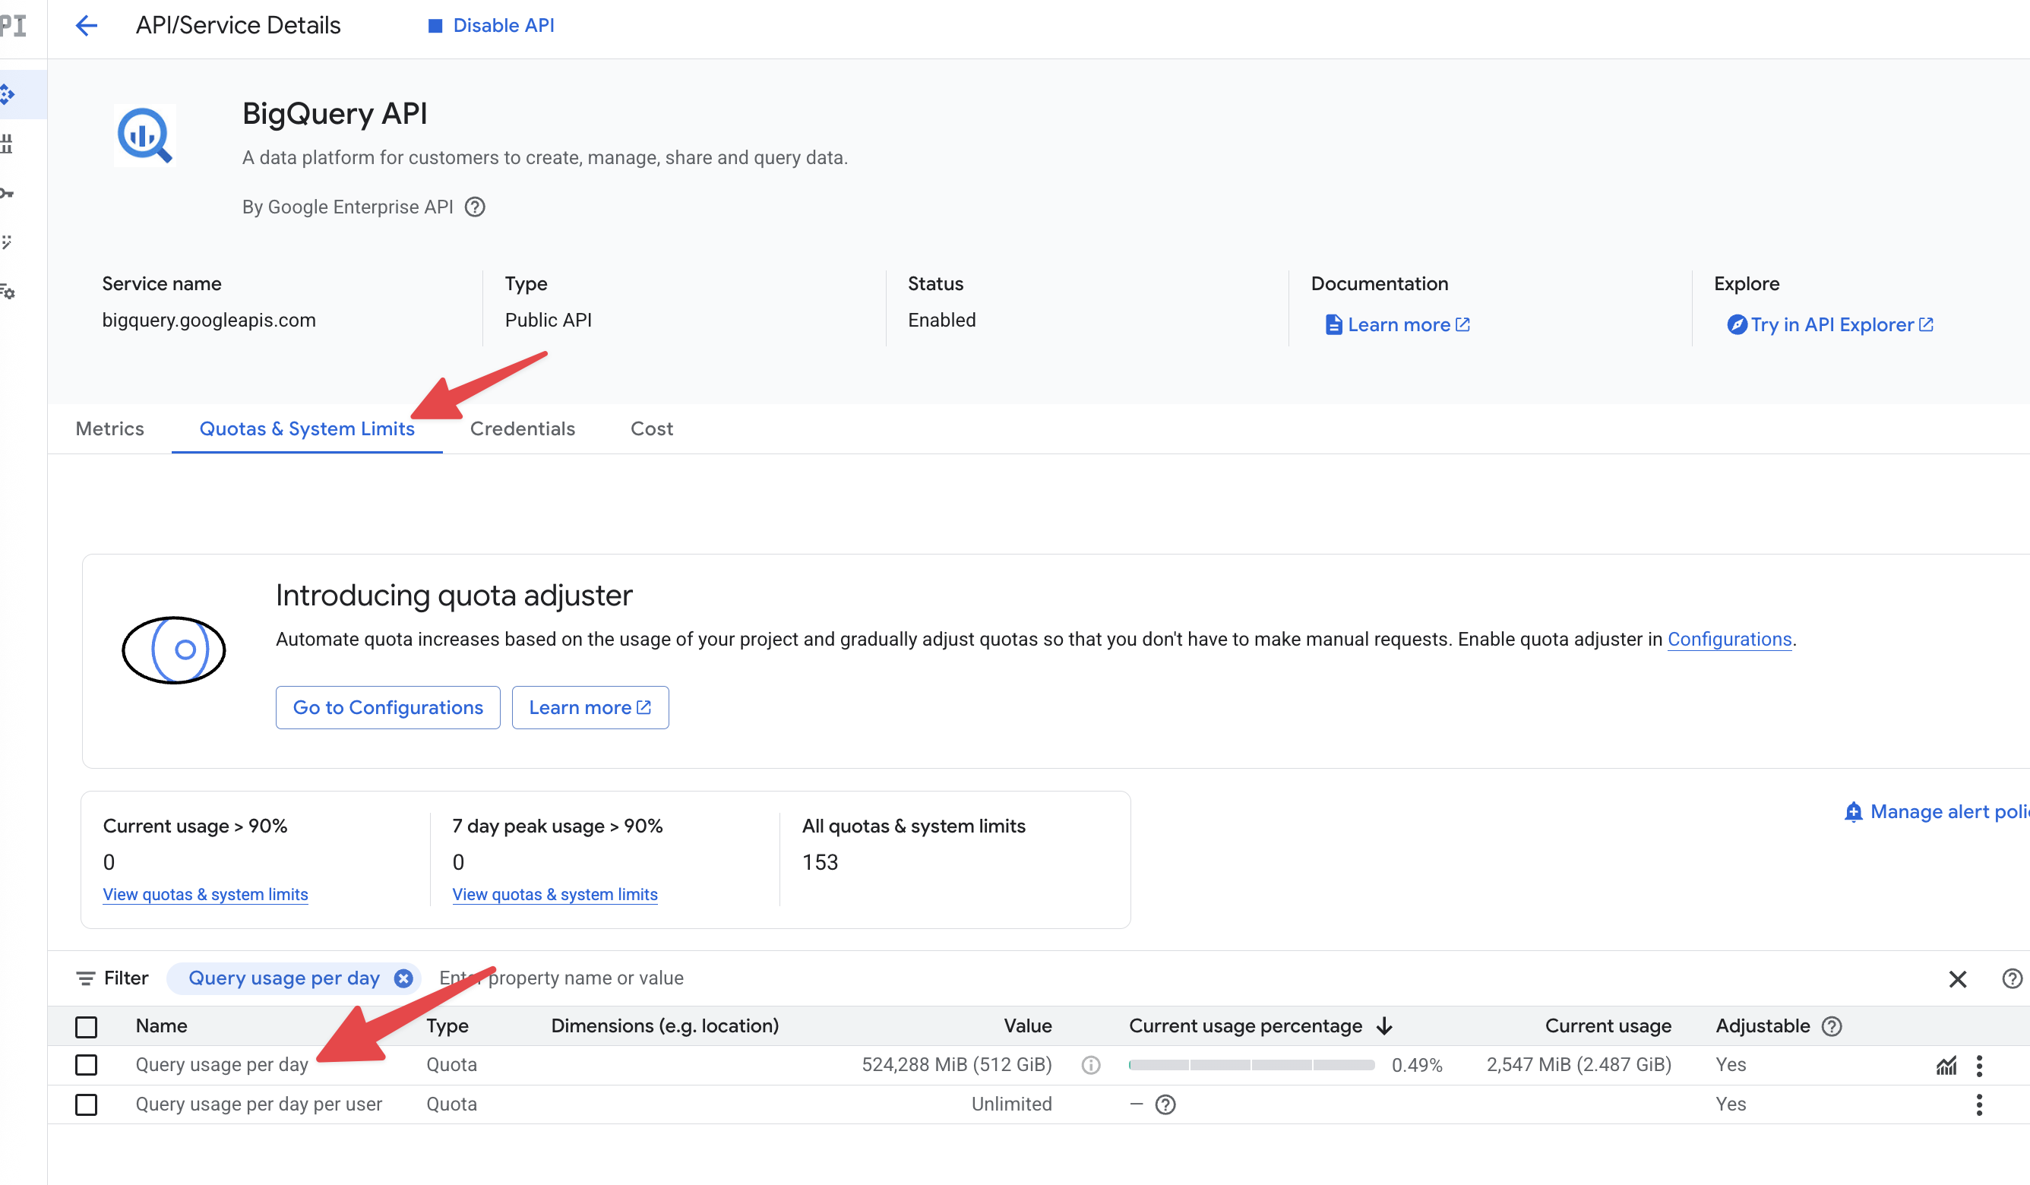Check Query usage per day per user checkbox

point(86,1104)
